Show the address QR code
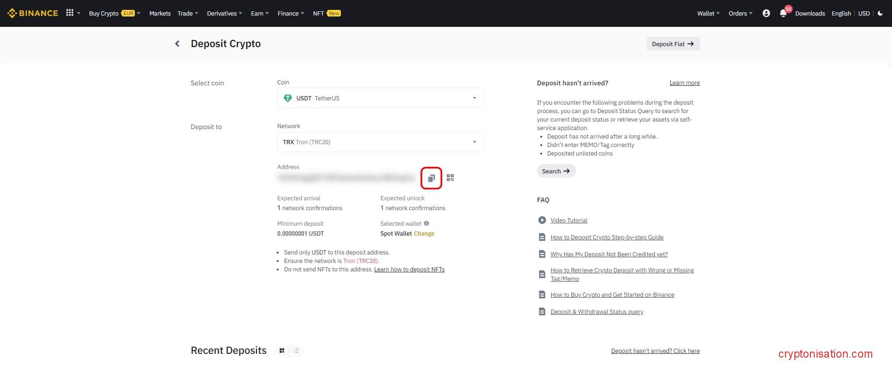 click(450, 178)
